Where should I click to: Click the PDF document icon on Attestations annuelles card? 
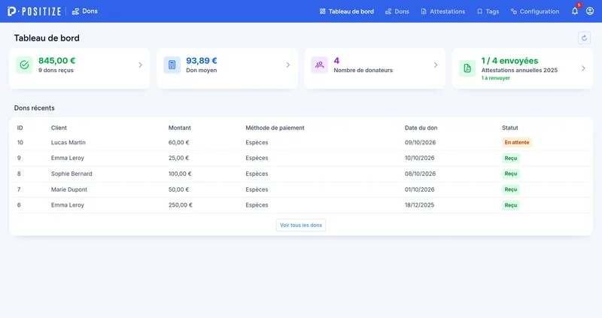(x=467, y=68)
